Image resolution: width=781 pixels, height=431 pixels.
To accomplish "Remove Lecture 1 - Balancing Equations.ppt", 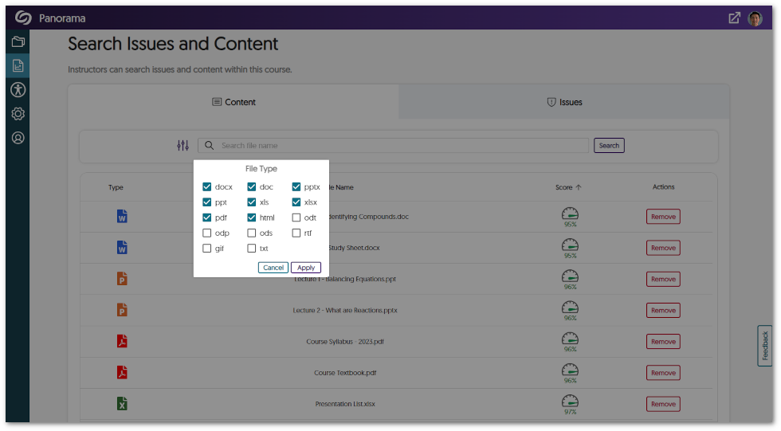I will click(663, 279).
